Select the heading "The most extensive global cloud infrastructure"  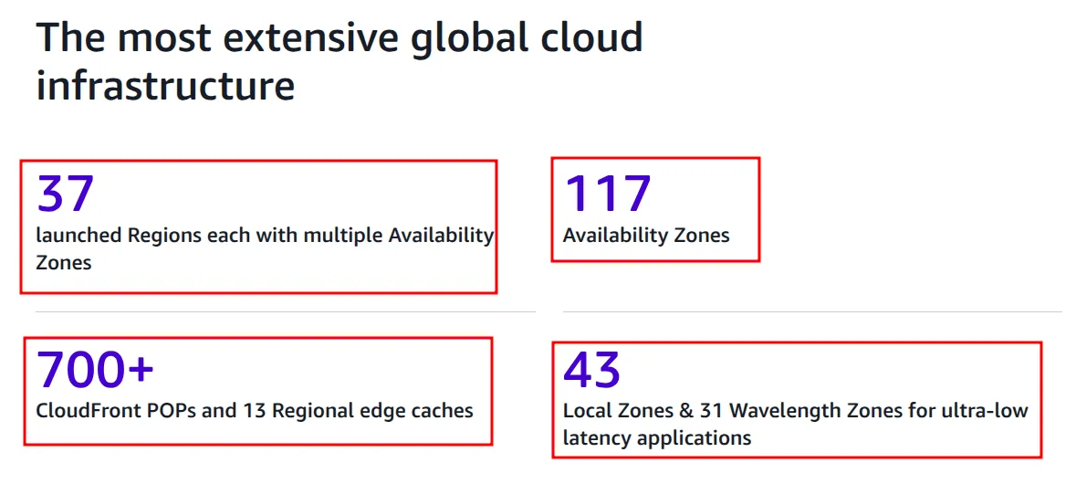[x=340, y=62]
